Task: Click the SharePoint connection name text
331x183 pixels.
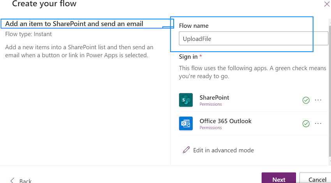Action: [x=214, y=98]
